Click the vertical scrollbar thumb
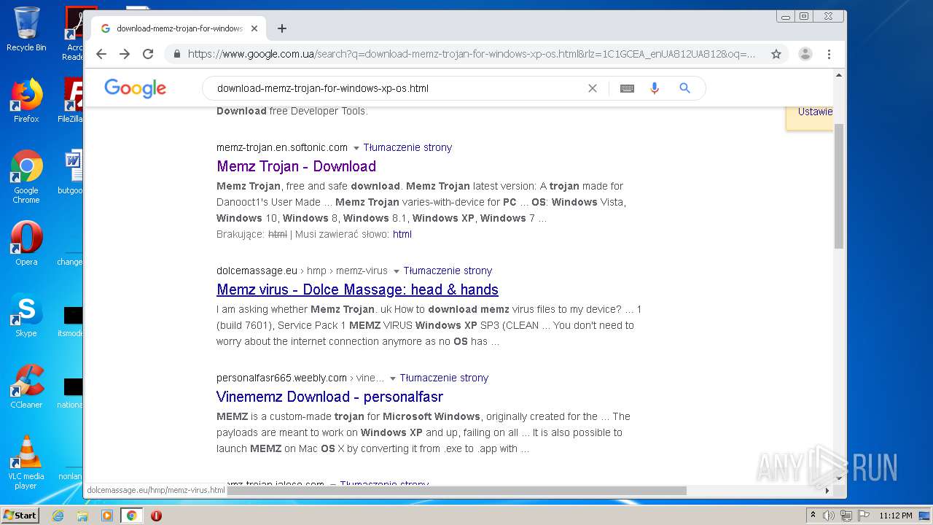Screen dimensions: 933x525 [x=839, y=186]
